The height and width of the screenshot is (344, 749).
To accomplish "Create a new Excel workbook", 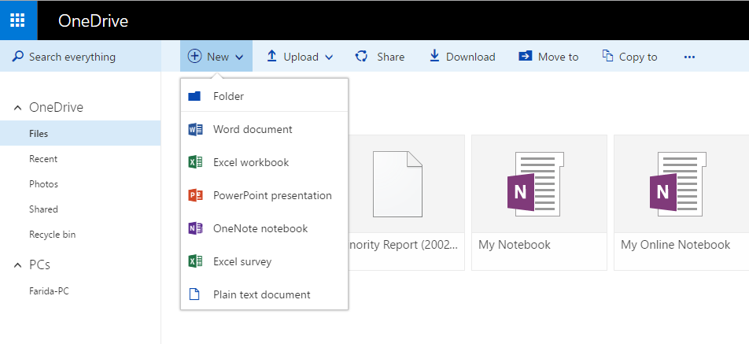I will (264, 162).
